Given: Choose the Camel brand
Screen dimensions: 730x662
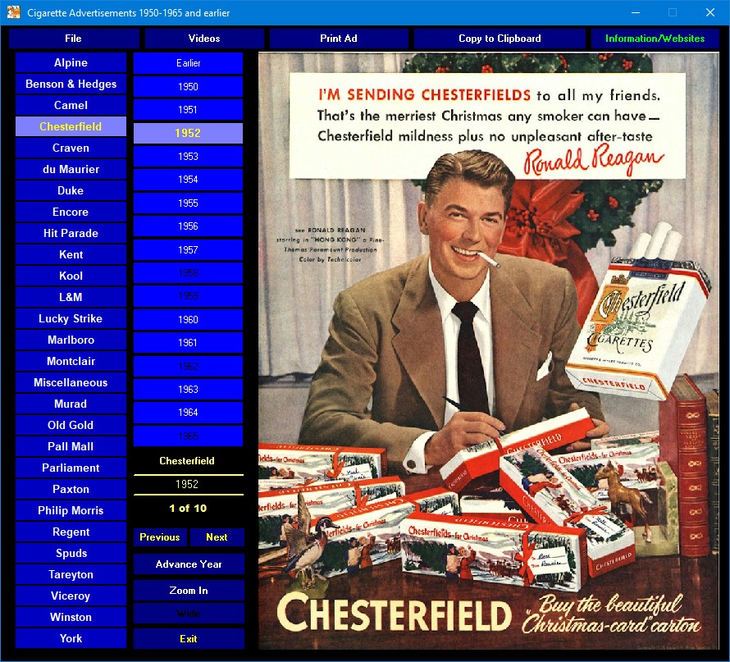Looking at the screenshot, I should [71, 105].
